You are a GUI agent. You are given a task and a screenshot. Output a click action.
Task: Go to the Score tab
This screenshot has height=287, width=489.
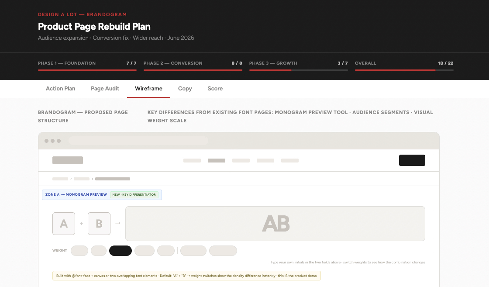click(x=215, y=89)
